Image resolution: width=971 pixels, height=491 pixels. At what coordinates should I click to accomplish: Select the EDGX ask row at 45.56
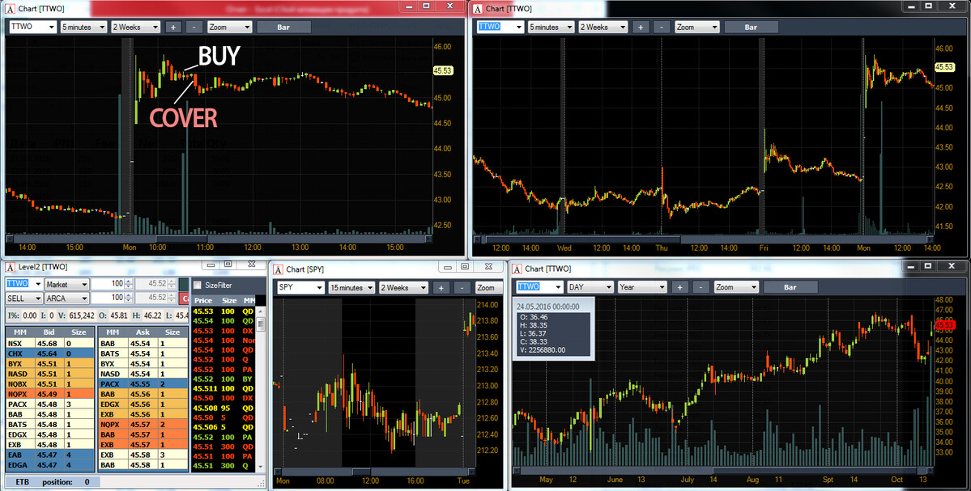[143, 404]
